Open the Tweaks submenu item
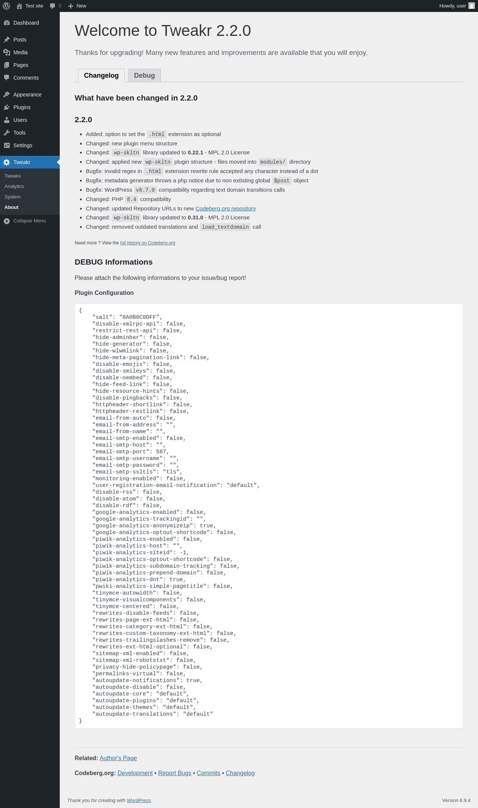Image resolution: width=478 pixels, height=808 pixels. [13, 176]
